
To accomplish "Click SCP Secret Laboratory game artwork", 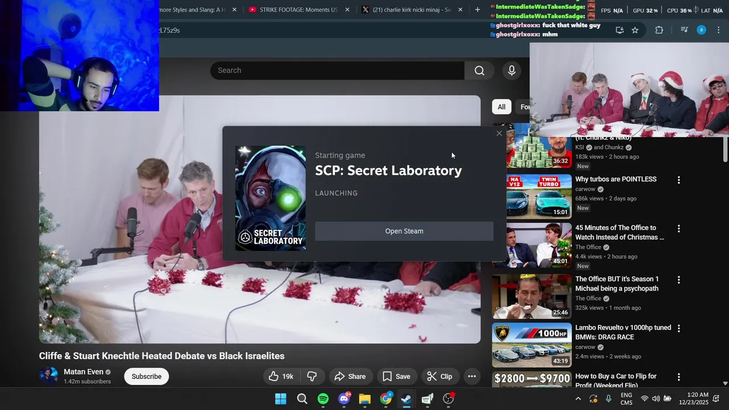I will [271, 198].
